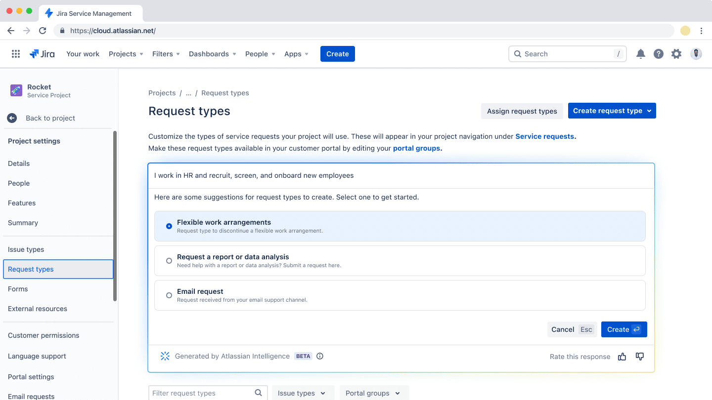Open the notifications bell
This screenshot has width=712, height=400.
click(x=641, y=54)
